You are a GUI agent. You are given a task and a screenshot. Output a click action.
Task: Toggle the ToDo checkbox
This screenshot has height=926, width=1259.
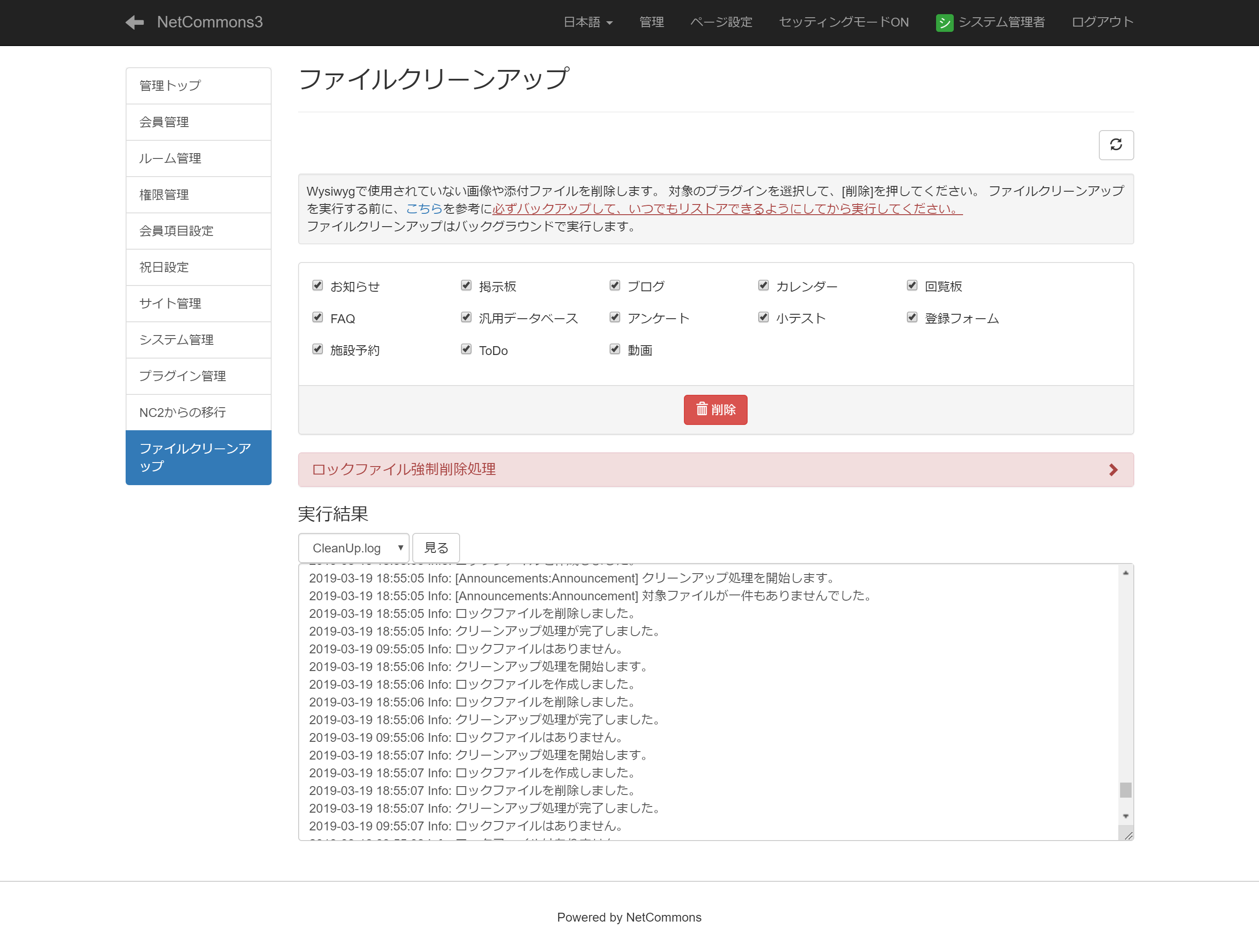click(x=466, y=349)
